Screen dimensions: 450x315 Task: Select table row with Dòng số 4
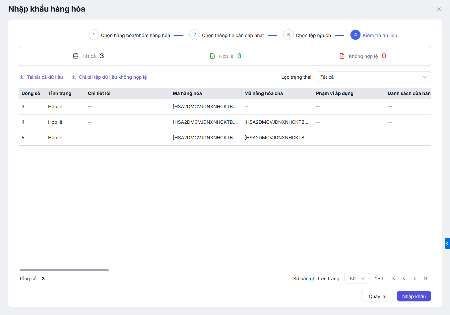click(x=133, y=122)
